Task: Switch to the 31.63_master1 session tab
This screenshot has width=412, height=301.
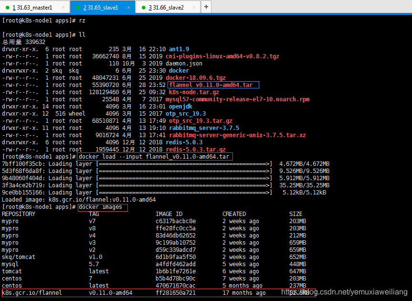Action: pyautogui.click(x=35, y=7)
